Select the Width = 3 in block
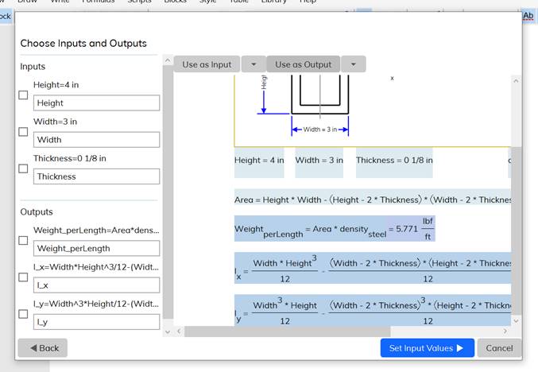 tap(319, 163)
